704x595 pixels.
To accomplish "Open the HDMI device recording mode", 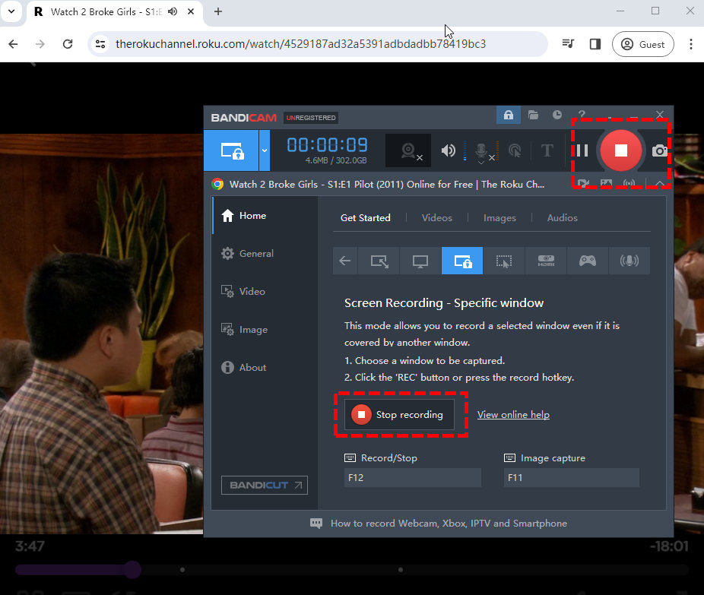I will (545, 261).
